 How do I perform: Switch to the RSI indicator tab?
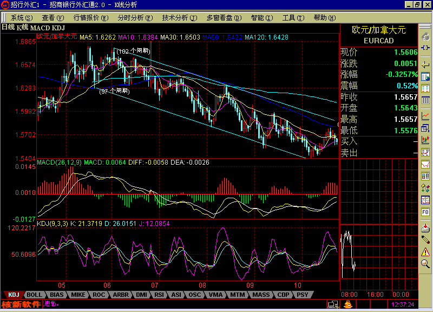pyautogui.click(x=159, y=295)
